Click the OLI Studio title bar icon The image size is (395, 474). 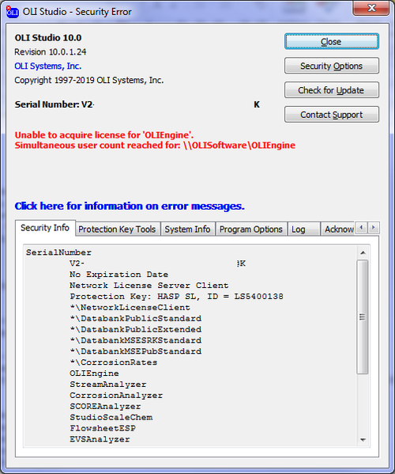[x=13, y=12]
